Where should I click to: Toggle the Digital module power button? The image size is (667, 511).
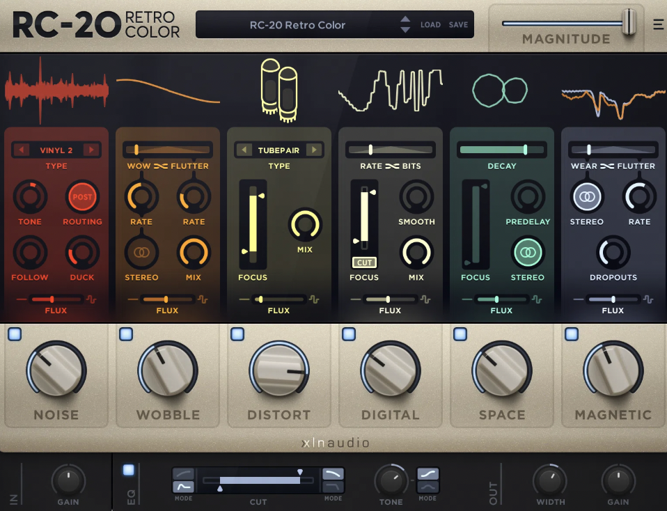(x=349, y=334)
